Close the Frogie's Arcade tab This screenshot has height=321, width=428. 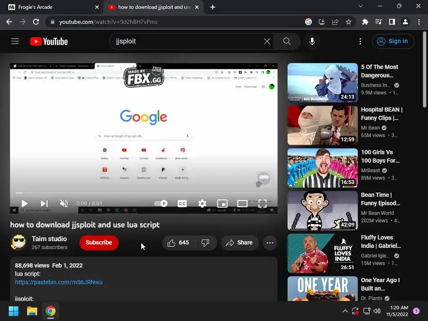[x=97, y=7]
